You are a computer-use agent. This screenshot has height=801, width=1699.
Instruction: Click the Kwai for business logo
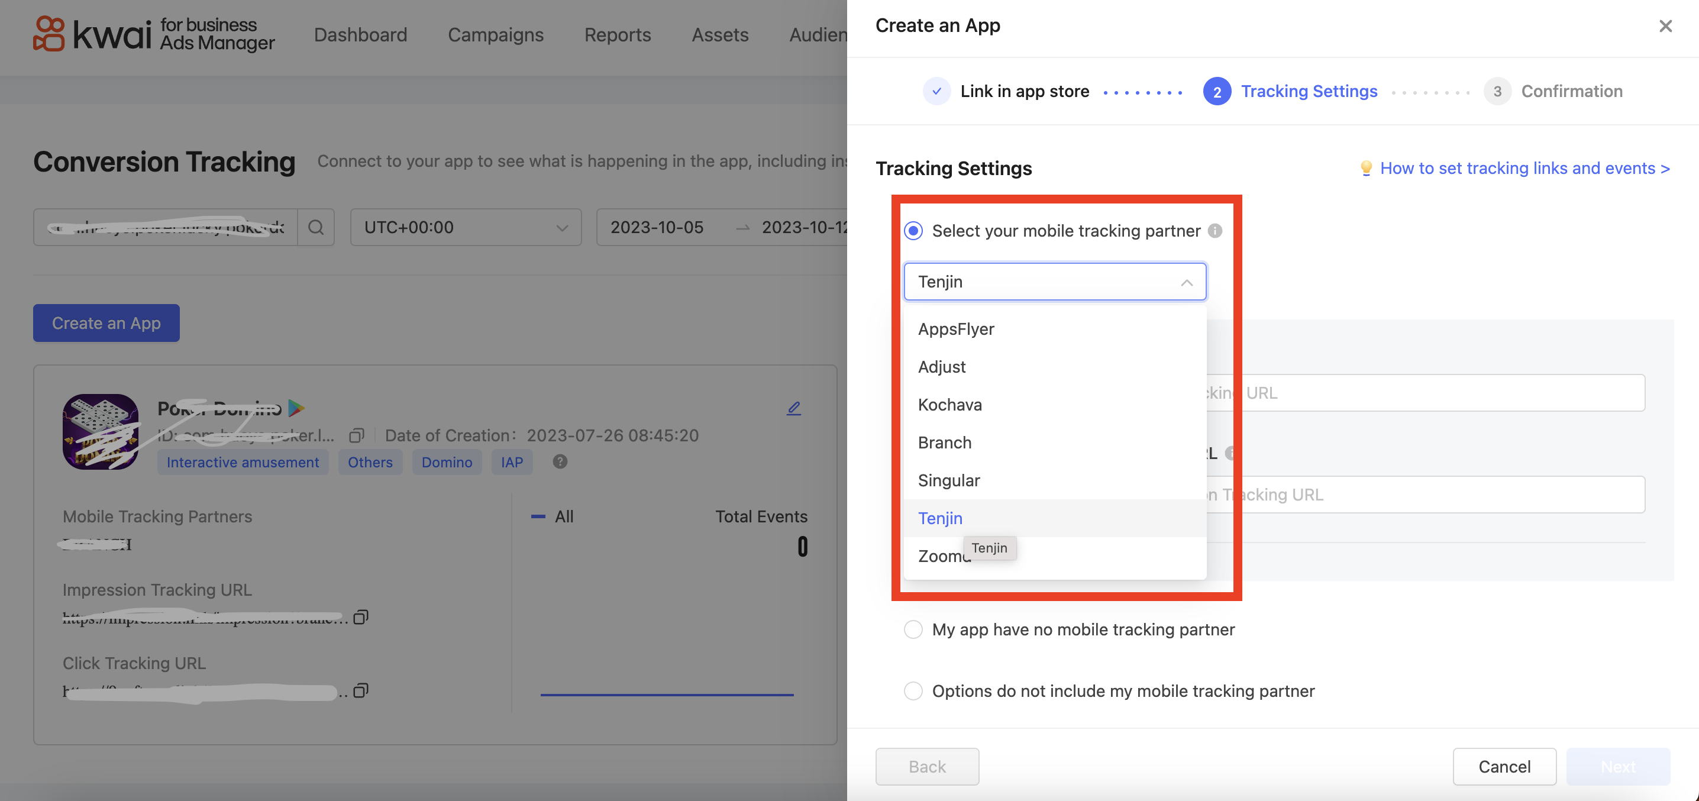(x=154, y=34)
